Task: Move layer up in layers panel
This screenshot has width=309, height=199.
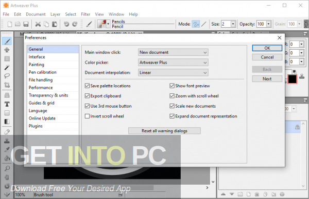Action: [223, 194]
